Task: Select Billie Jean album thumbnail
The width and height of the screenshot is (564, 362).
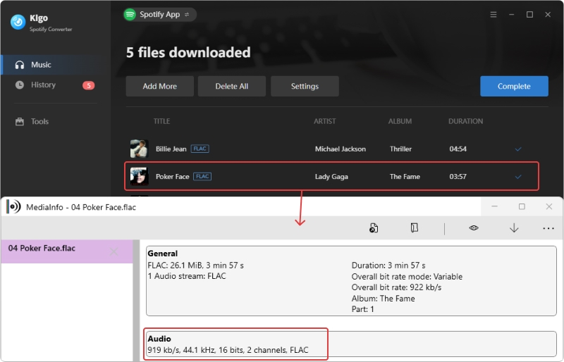Action: pyautogui.click(x=139, y=149)
